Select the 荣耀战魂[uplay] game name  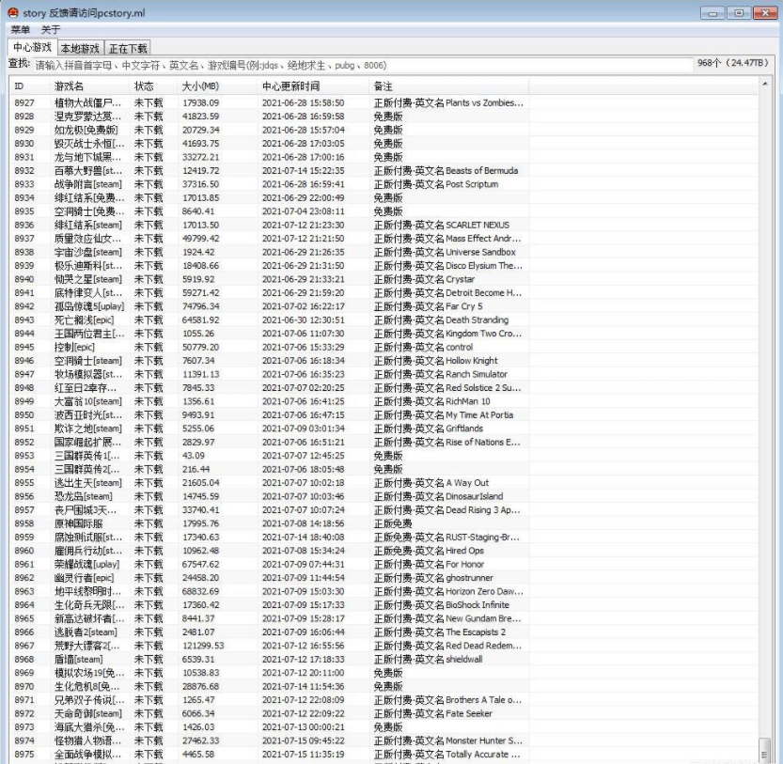tap(86, 564)
